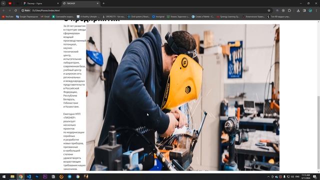Go back to previous page
The width and height of the screenshot is (320, 180).
[x=3, y=10]
